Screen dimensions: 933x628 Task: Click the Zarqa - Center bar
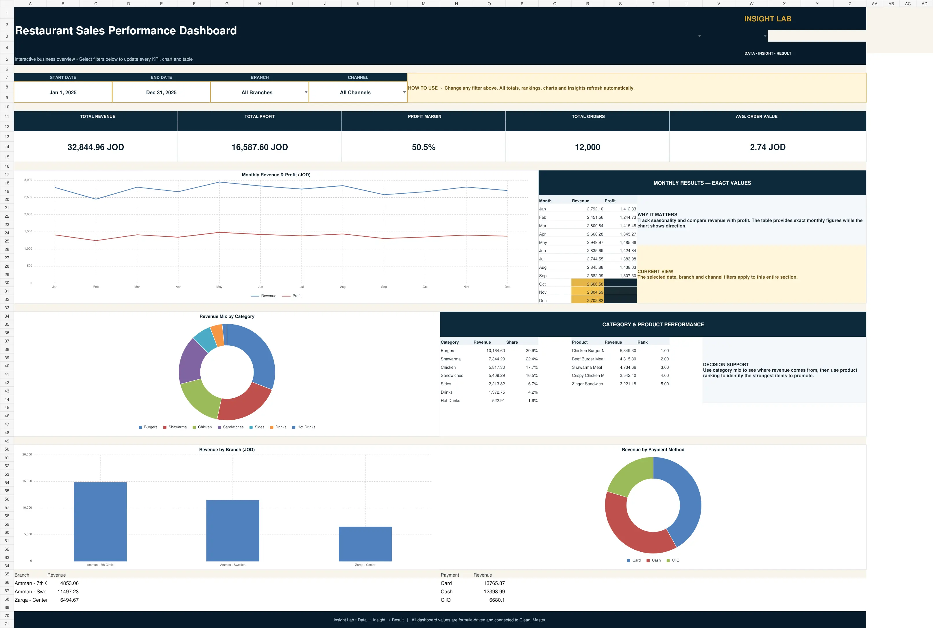tap(365, 544)
